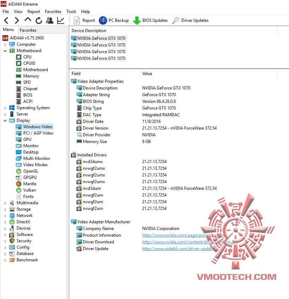The image size is (289, 299).
Task: Open the graph chart icon in toolbar
Action: (x=61, y=20)
